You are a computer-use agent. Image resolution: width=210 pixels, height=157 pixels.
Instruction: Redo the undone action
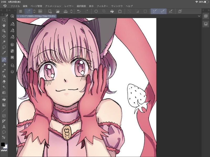[x=87, y=11]
